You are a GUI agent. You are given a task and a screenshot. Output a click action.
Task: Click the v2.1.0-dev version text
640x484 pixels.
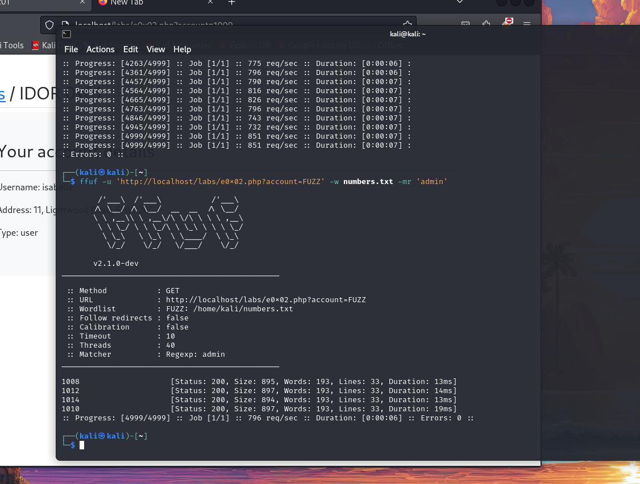[116, 264]
